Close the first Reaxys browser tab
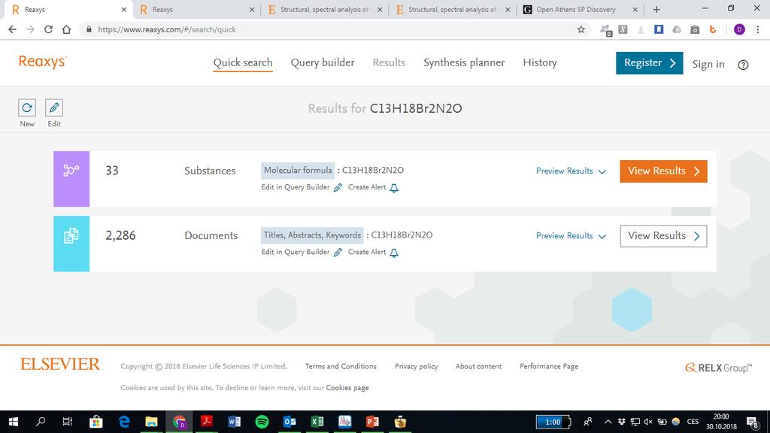Image resolution: width=770 pixels, height=433 pixels. point(124,9)
